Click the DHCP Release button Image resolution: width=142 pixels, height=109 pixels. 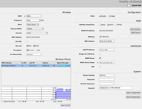[x=135, y=29]
